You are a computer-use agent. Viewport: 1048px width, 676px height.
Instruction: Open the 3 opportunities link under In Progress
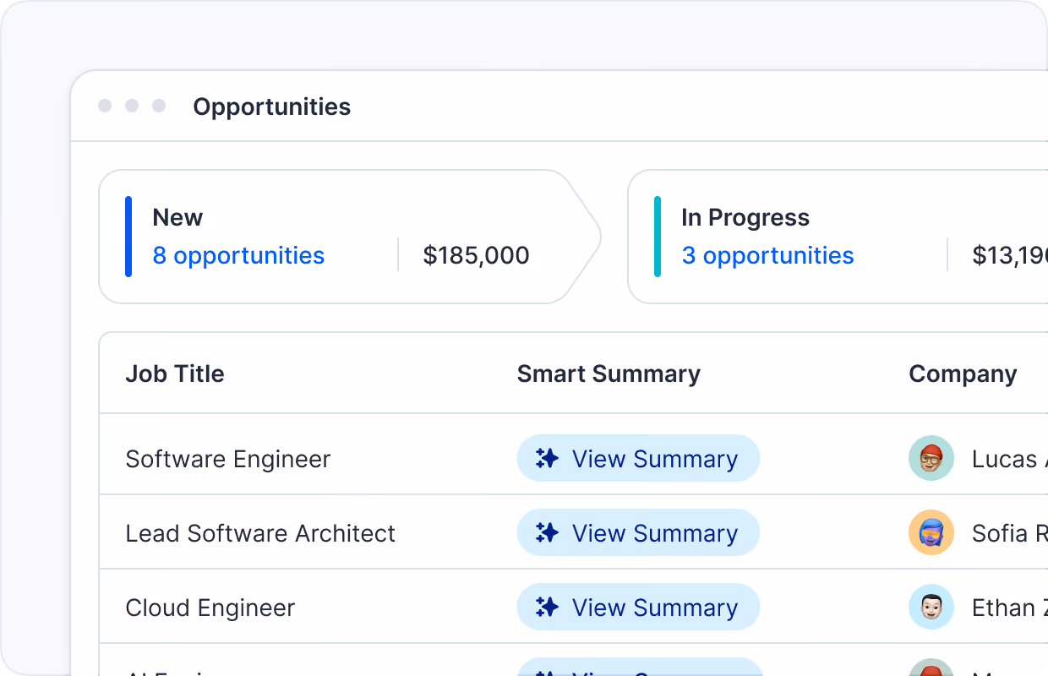click(767, 256)
